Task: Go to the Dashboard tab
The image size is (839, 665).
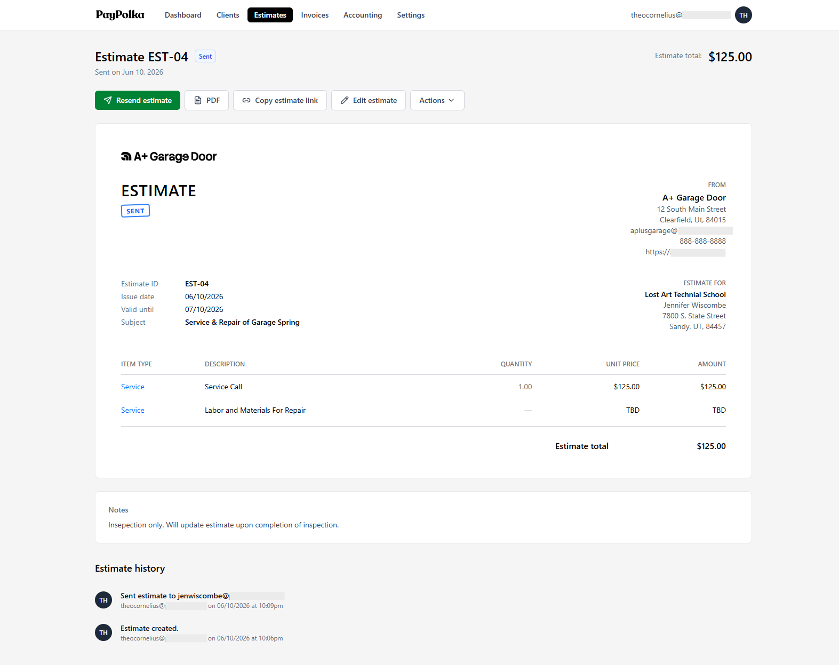Action: pos(183,15)
